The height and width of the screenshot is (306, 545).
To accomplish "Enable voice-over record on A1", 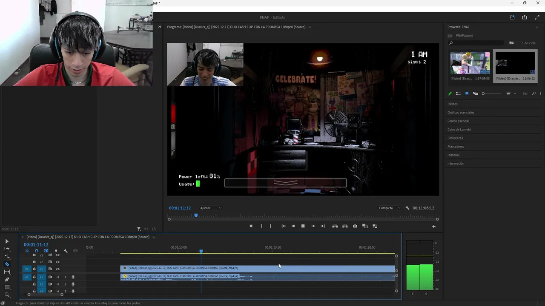I will (73, 277).
